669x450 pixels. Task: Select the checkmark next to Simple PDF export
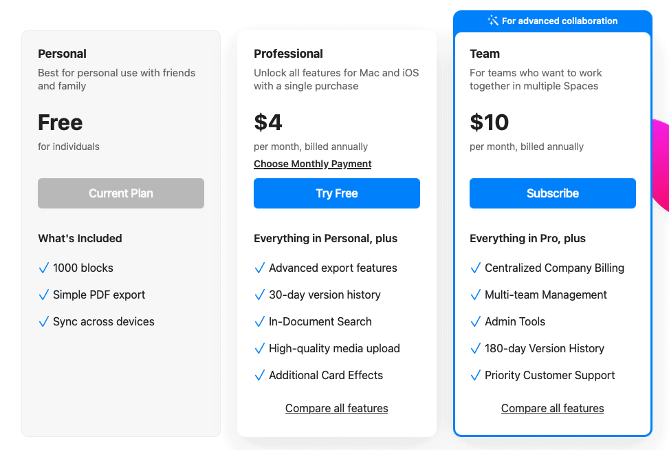point(44,294)
